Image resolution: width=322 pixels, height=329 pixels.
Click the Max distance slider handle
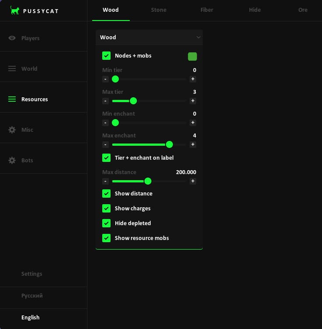(148, 181)
